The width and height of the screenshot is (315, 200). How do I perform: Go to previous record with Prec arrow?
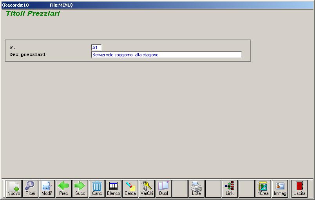point(63,189)
